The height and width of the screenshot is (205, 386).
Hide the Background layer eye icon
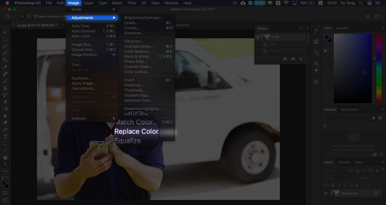326,193
